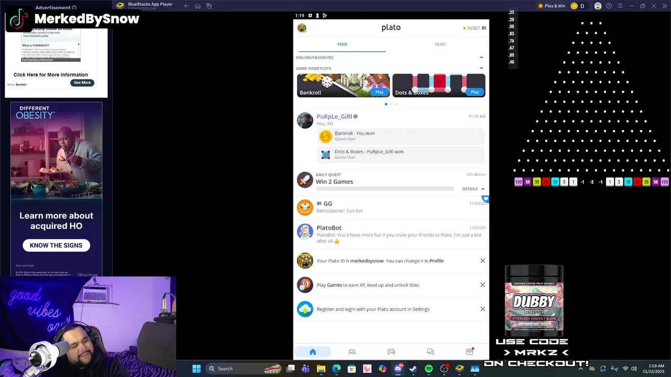Open the PlatoBot conversation
The width and height of the screenshot is (671, 377).
click(391, 234)
